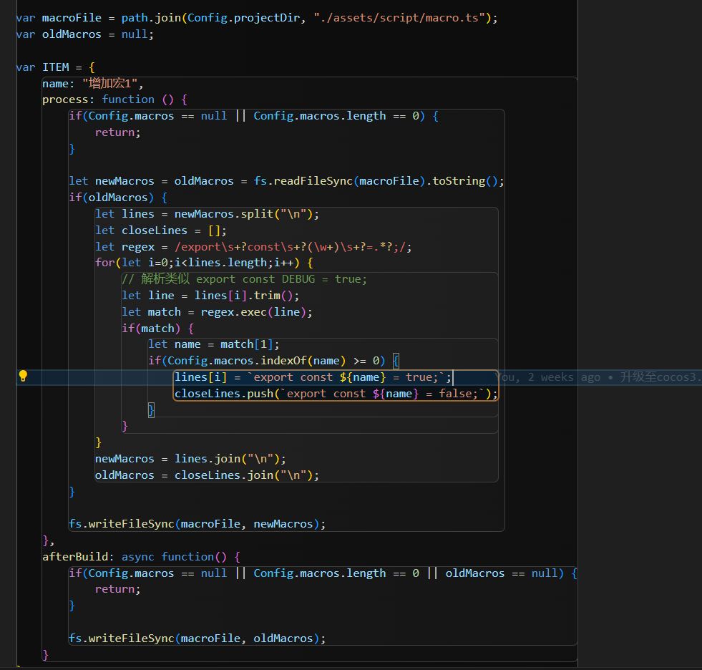Screen dimensions: 702x670
Task: Click the 'var ITEM' identifier
Action: coord(56,67)
